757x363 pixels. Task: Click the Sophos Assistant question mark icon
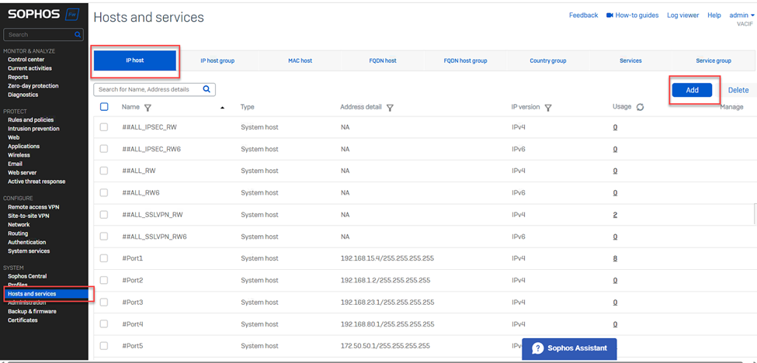click(x=537, y=348)
